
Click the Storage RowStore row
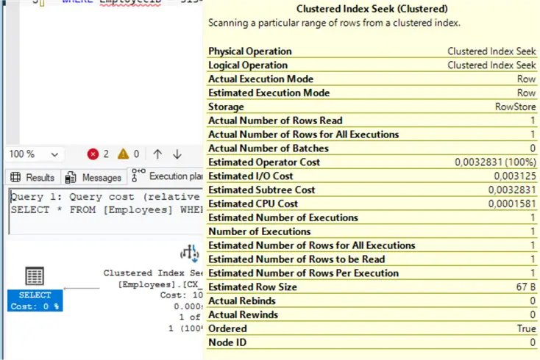point(372,107)
